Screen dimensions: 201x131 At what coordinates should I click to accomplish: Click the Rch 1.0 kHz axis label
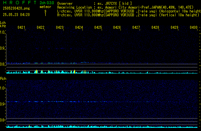2,88
